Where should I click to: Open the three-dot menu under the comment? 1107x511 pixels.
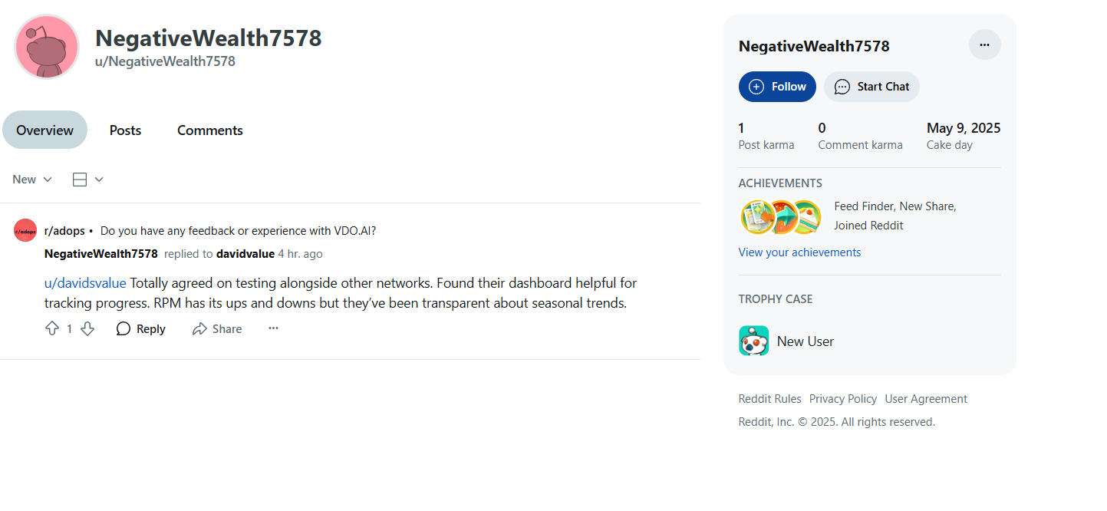point(273,328)
